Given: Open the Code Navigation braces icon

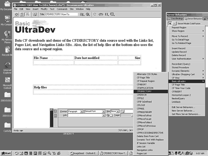Looking at the screenshot, I should click(107, 14).
